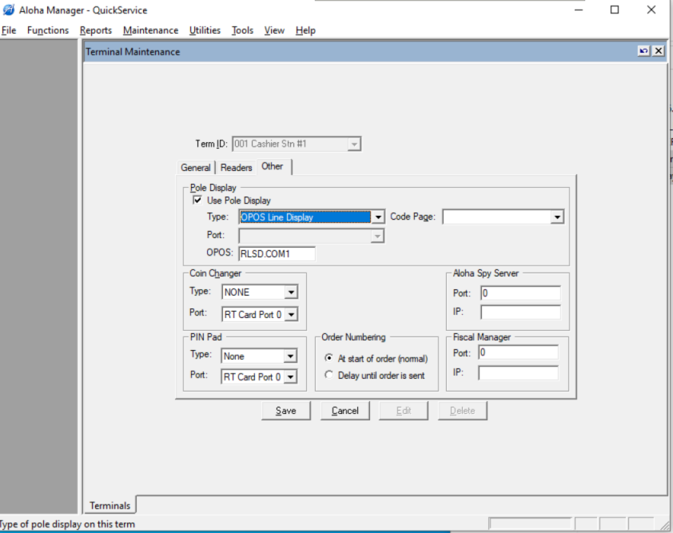Open the Help menu
Viewport: 673px width, 533px height.
coord(305,30)
